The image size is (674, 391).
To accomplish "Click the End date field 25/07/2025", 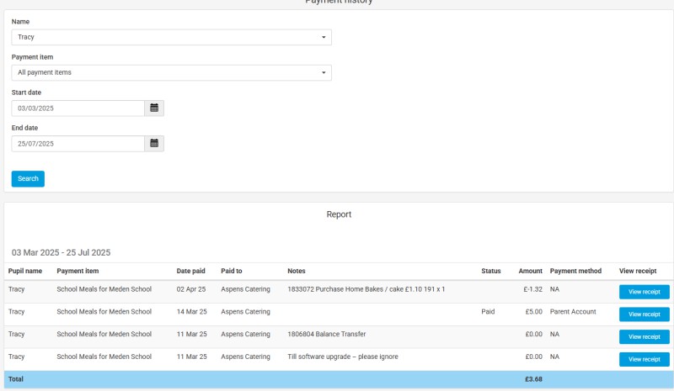I will coord(78,143).
